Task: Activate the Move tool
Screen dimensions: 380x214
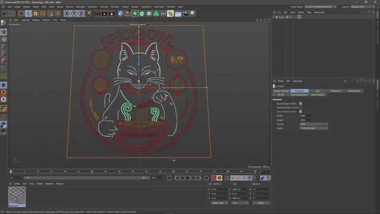Action: [x=28, y=14]
